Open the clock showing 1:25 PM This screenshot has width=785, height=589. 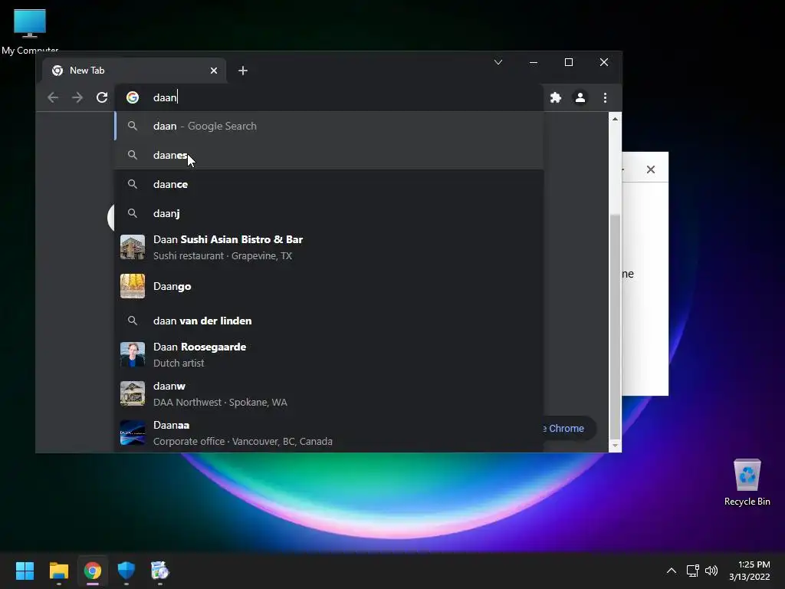(x=750, y=571)
